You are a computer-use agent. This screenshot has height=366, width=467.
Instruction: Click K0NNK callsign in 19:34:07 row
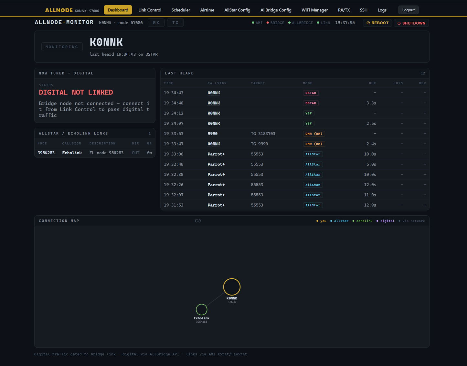point(214,124)
